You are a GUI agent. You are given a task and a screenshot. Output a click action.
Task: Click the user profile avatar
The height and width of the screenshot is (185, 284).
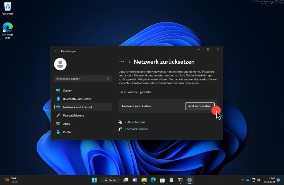(60, 64)
